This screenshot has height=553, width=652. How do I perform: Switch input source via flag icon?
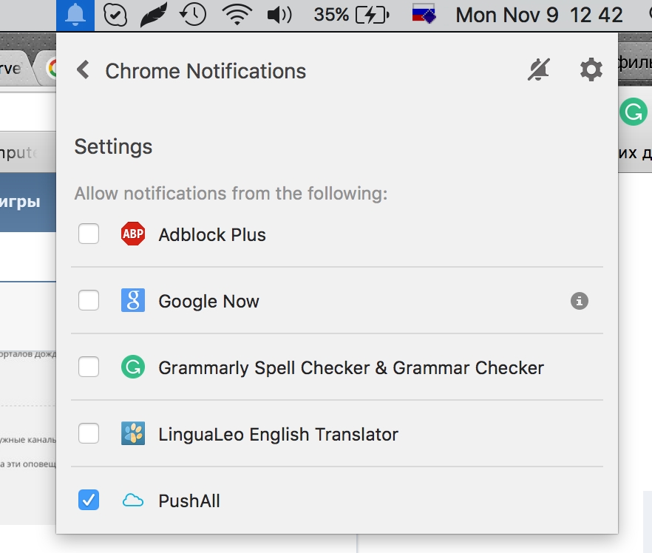[424, 15]
